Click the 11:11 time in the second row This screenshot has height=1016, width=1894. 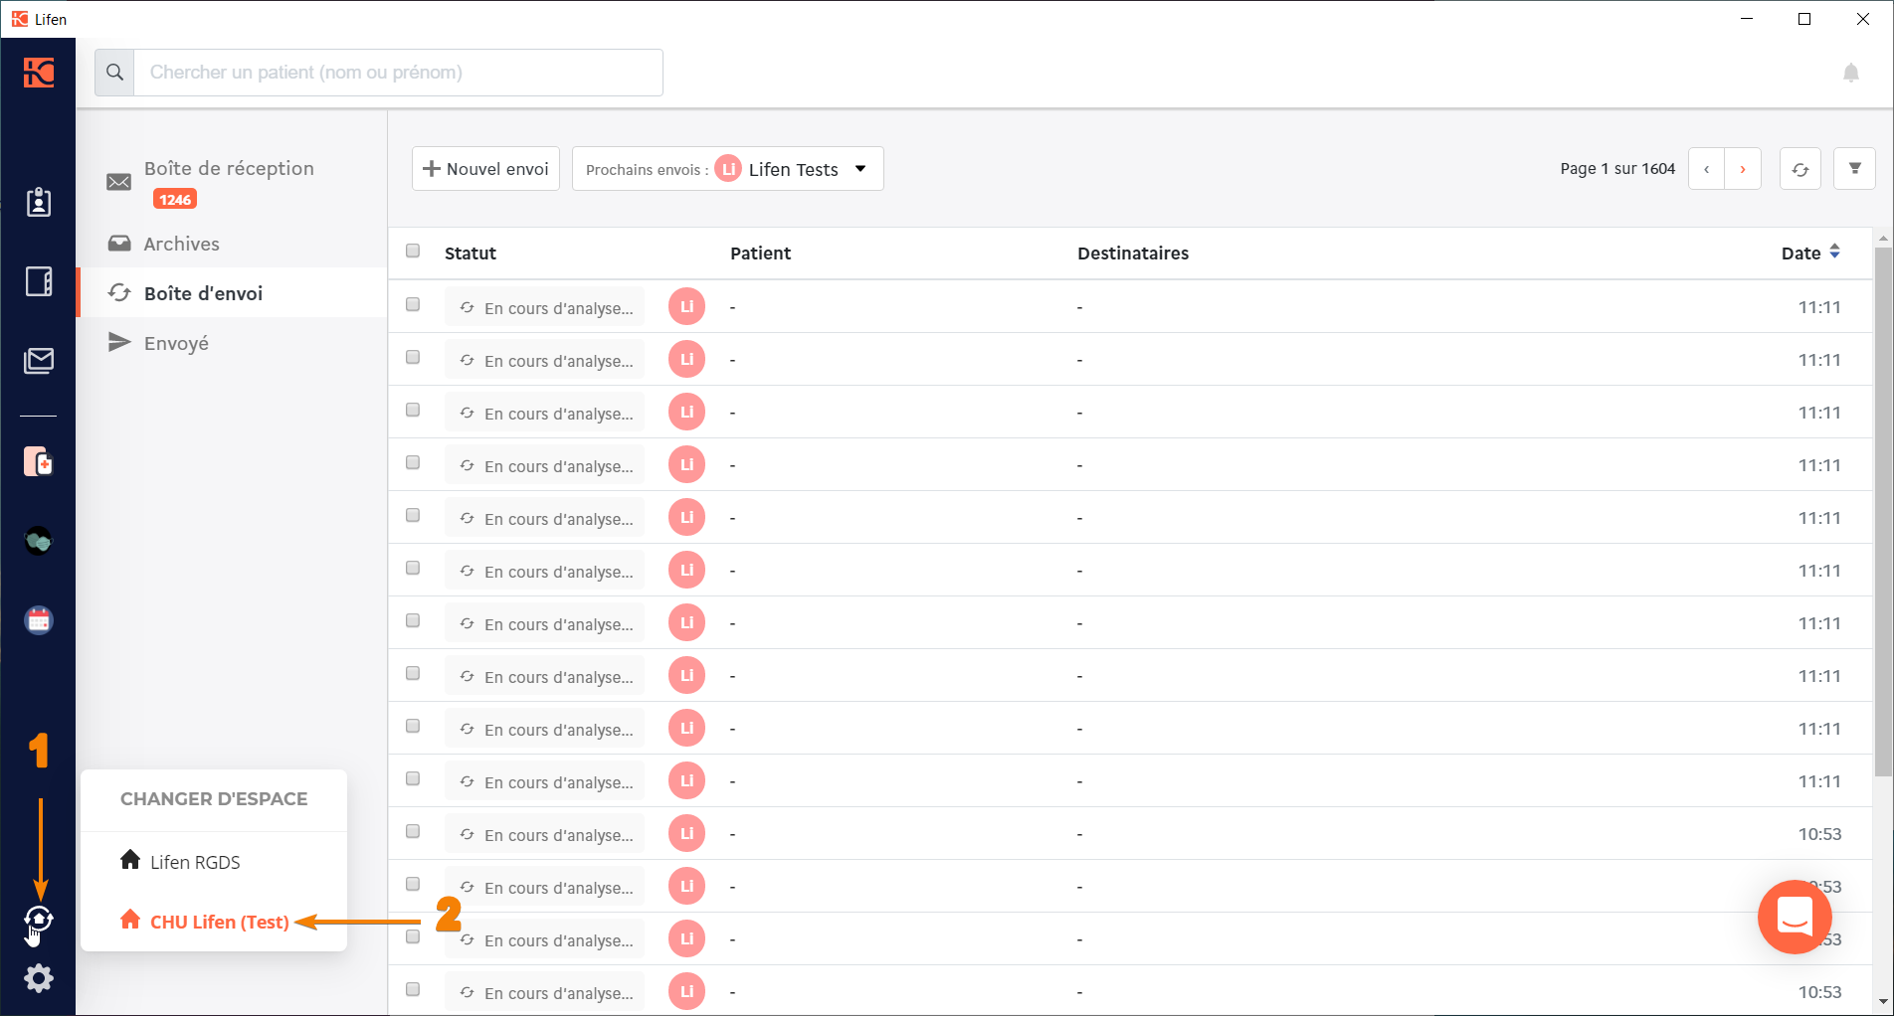coord(1819,360)
